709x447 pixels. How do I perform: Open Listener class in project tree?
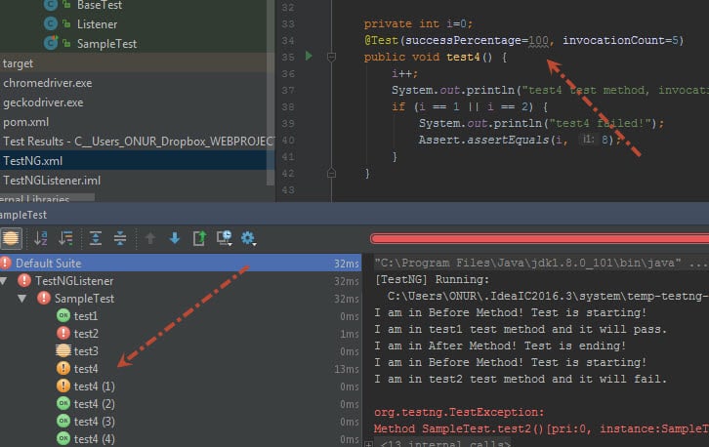tap(97, 24)
